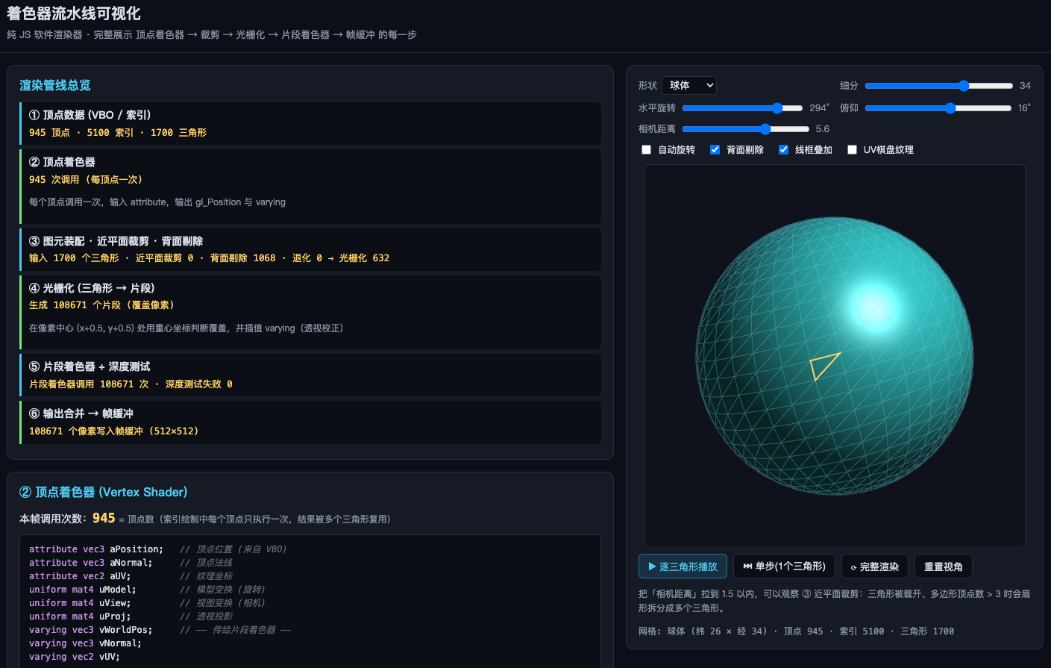Click the 重置视角 button
Viewport: 1051px width, 668px height.
point(944,566)
